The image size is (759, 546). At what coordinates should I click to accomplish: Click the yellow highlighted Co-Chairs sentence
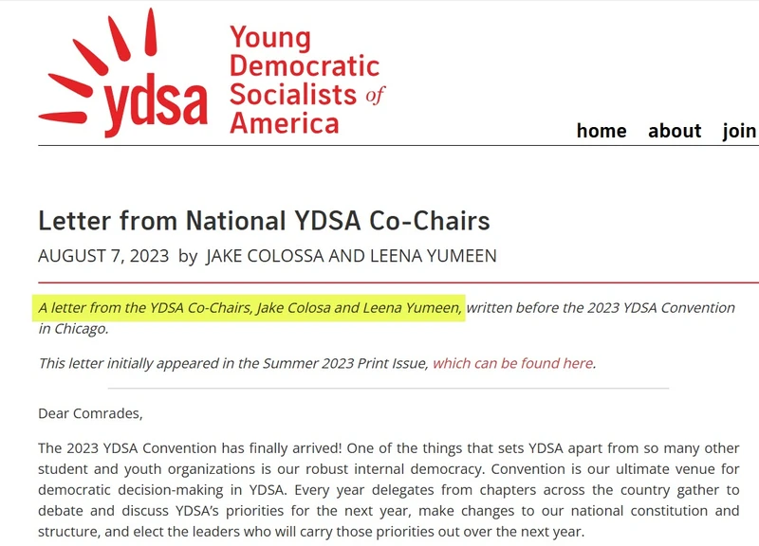tap(250, 308)
